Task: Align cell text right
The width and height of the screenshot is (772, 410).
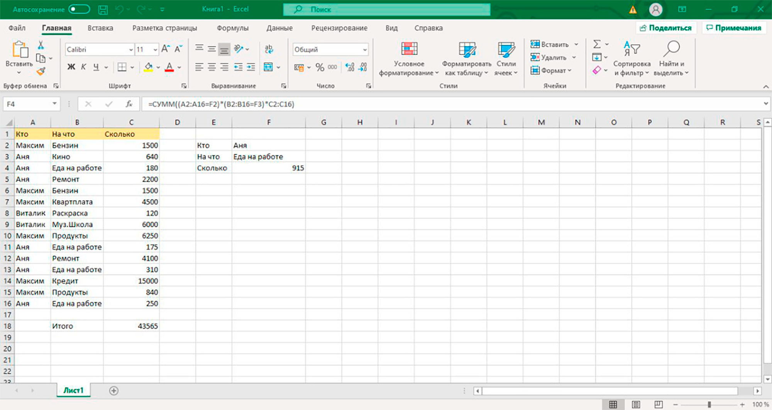Action: coord(224,67)
